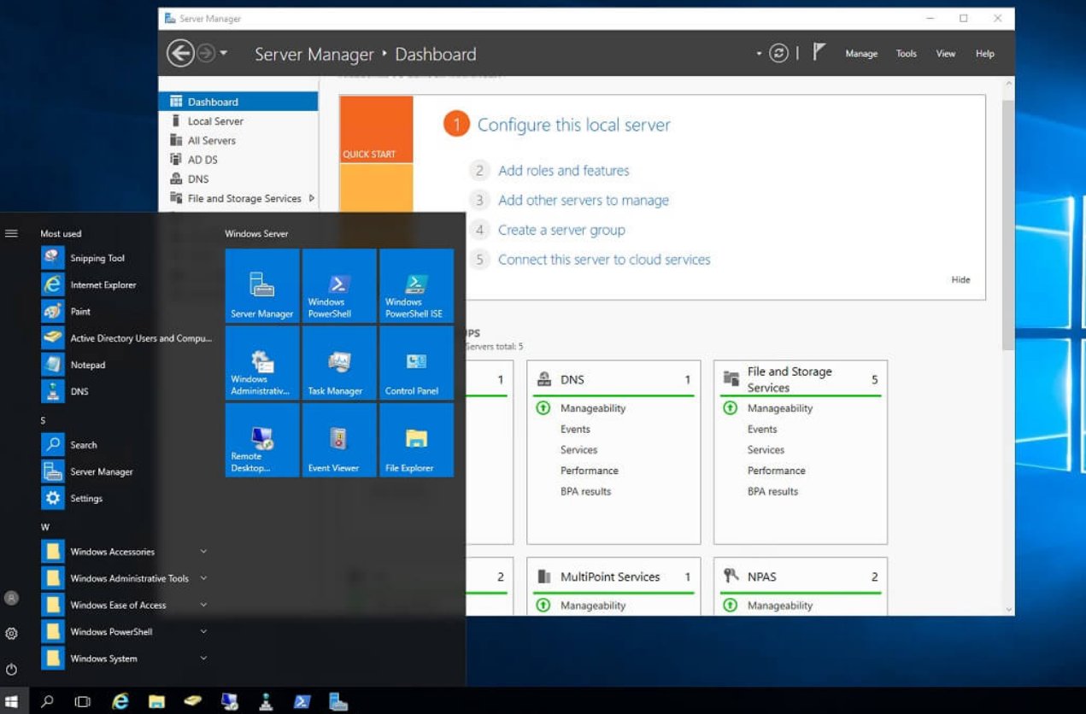Click the Add roles and features link
The image size is (1086, 714).
tap(563, 171)
